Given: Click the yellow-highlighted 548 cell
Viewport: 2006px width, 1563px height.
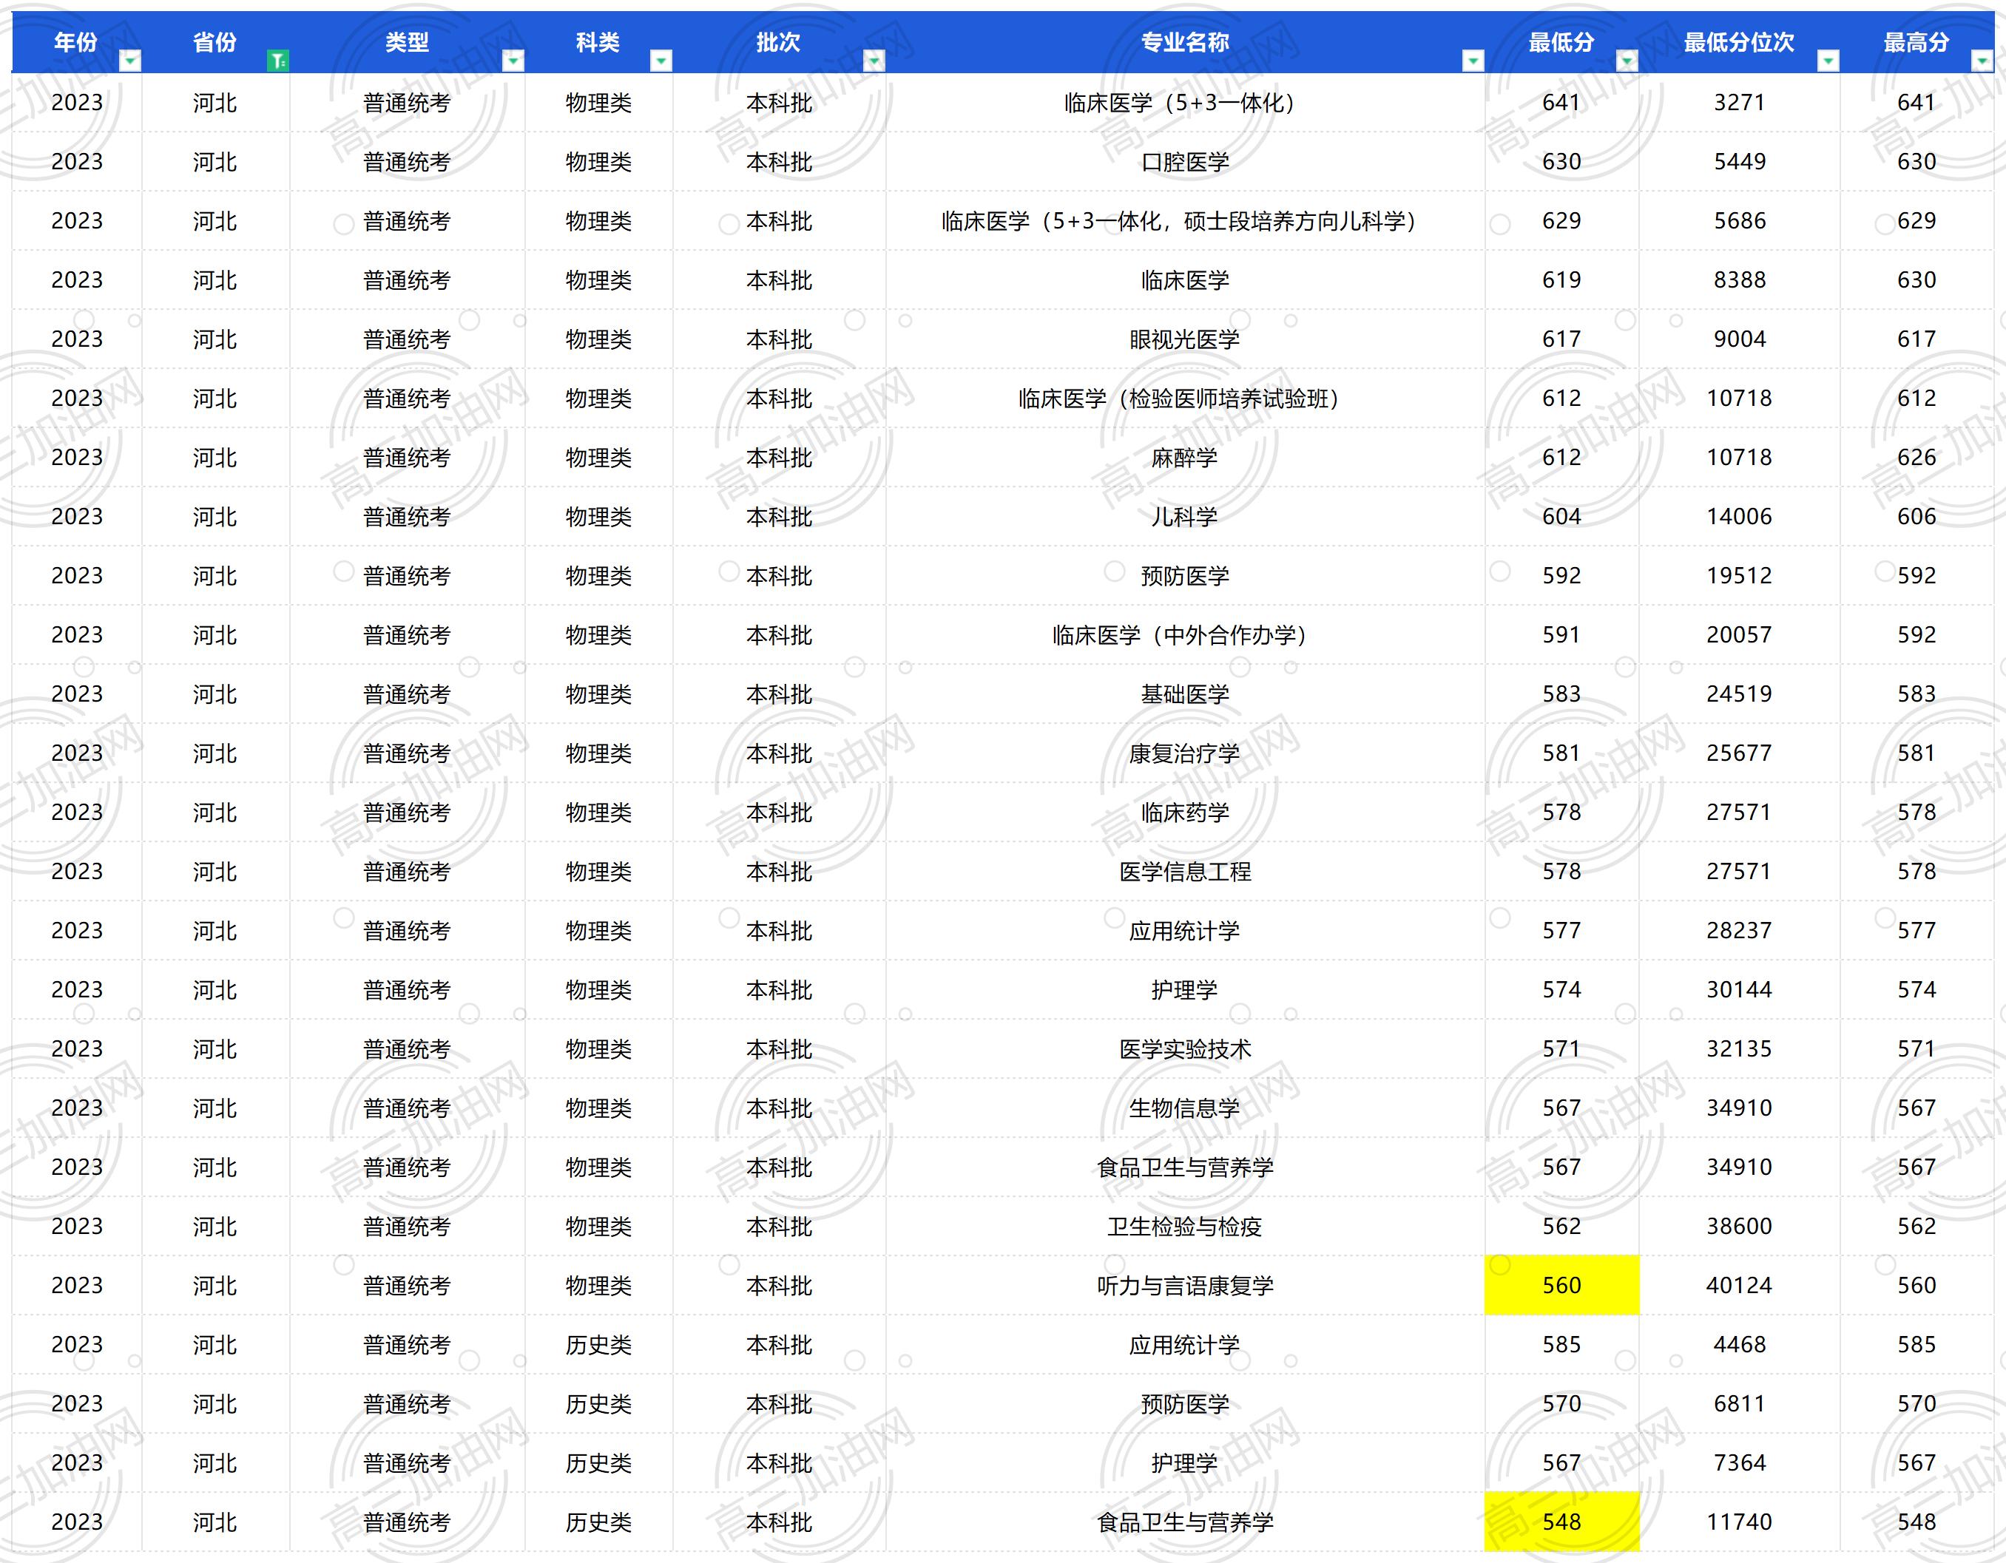Looking at the screenshot, I should [1561, 1522].
